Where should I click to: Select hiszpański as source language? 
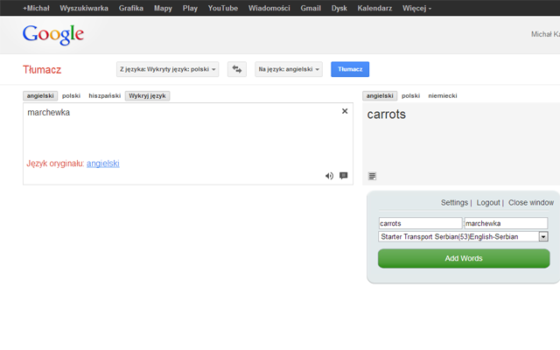pyautogui.click(x=105, y=95)
